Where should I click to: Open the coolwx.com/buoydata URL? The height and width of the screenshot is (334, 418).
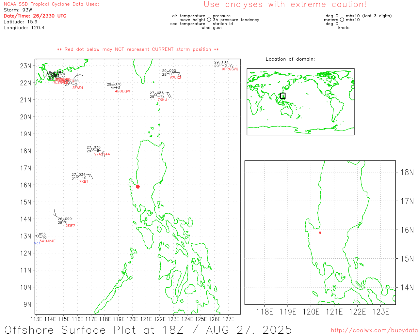374,330
